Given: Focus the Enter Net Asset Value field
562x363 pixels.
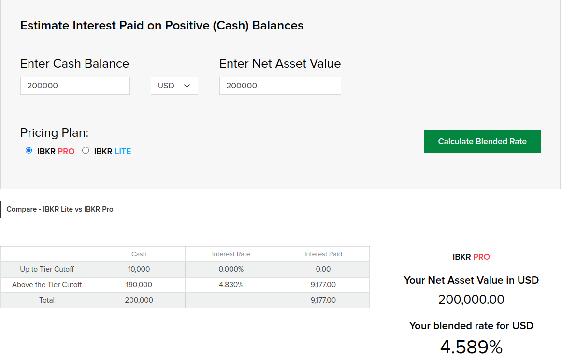Looking at the screenshot, I should [280, 86].
